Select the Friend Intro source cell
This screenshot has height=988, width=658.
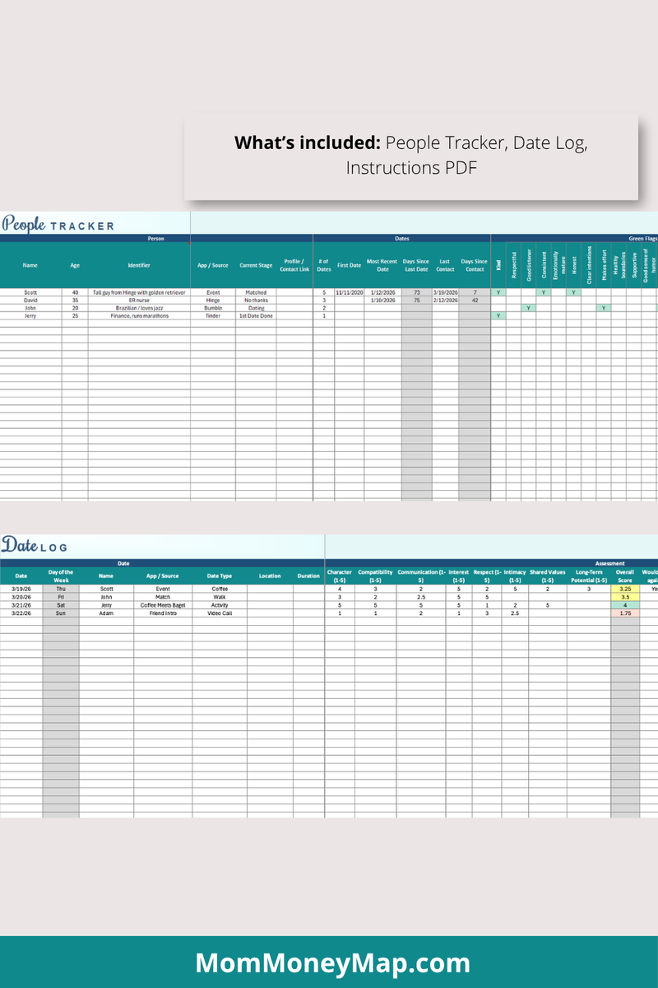point(163,613)
